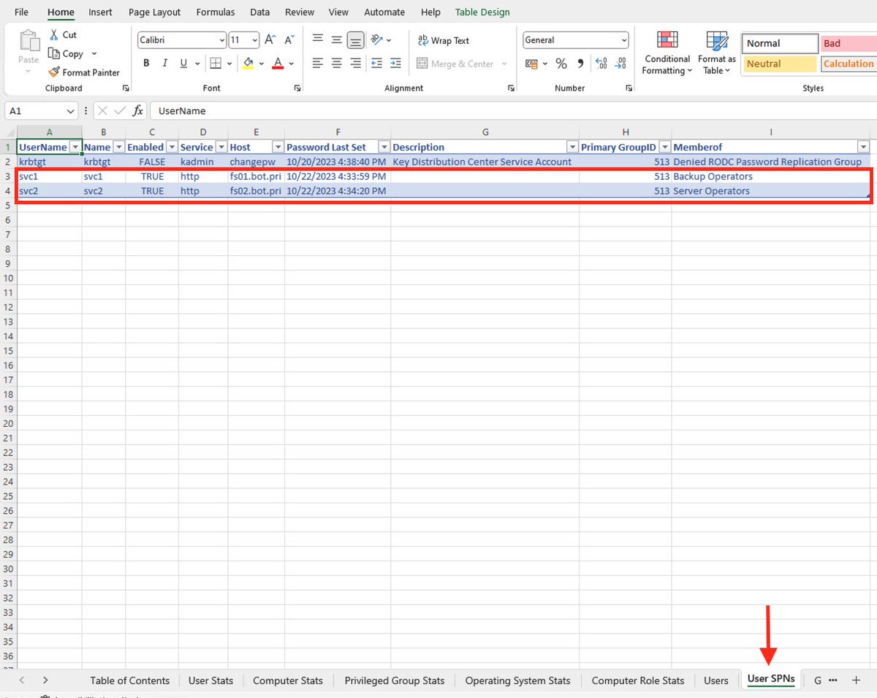Toggle Bottom Align in the Alignment group
The image size is (877, 698).
(355, 40)
